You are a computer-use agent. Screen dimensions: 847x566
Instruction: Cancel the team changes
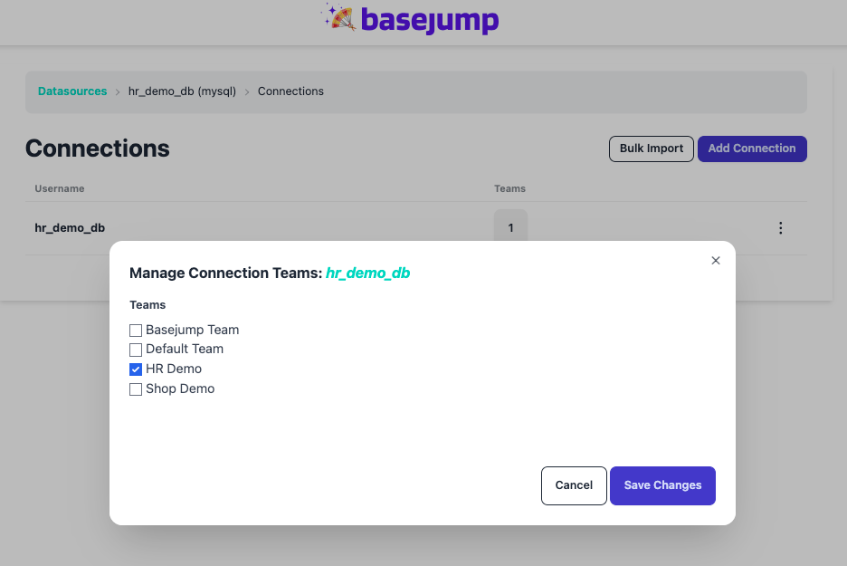tap(574, 485)
